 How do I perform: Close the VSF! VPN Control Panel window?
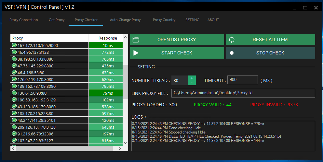pos(316,8)
